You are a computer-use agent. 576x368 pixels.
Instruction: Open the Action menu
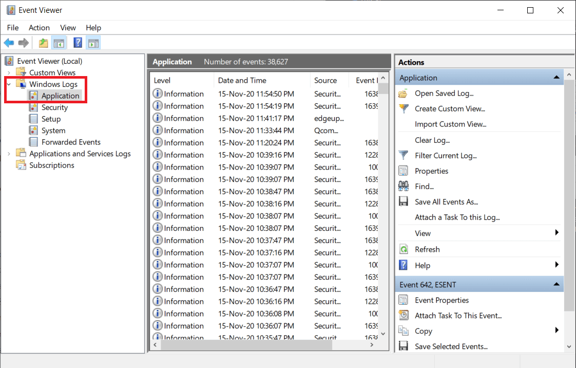[39, 28]
